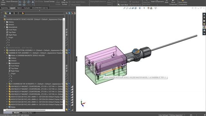This screenshot has width=206, height=116.
Task: Click the Apply Scene icon
Action: coord(151,8)
